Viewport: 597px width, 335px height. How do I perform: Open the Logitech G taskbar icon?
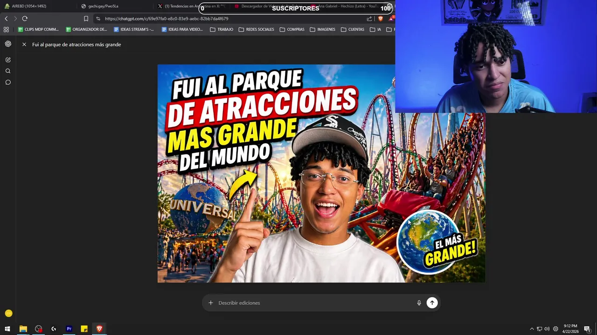54,329
